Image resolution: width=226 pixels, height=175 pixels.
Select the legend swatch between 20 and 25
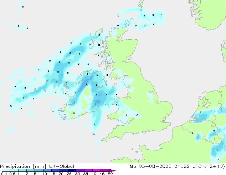point(64,170)
